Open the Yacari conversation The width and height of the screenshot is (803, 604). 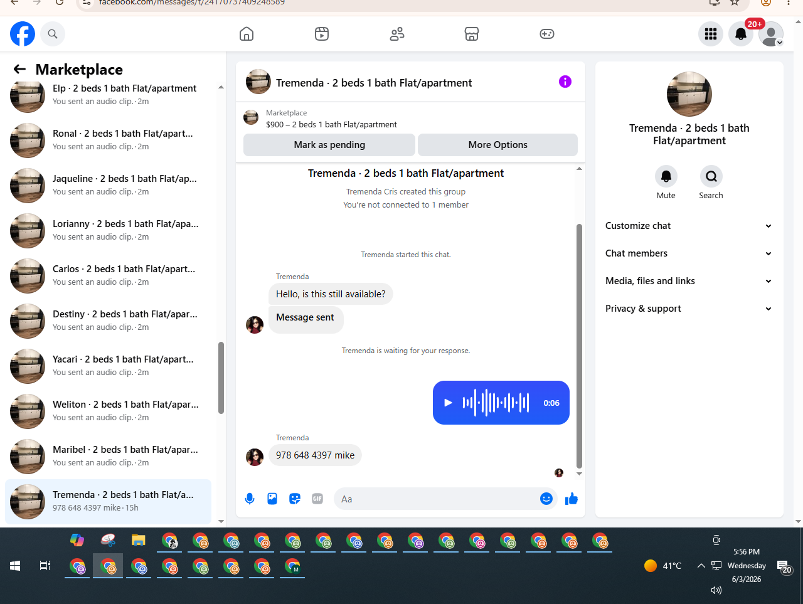click(108, 366)
